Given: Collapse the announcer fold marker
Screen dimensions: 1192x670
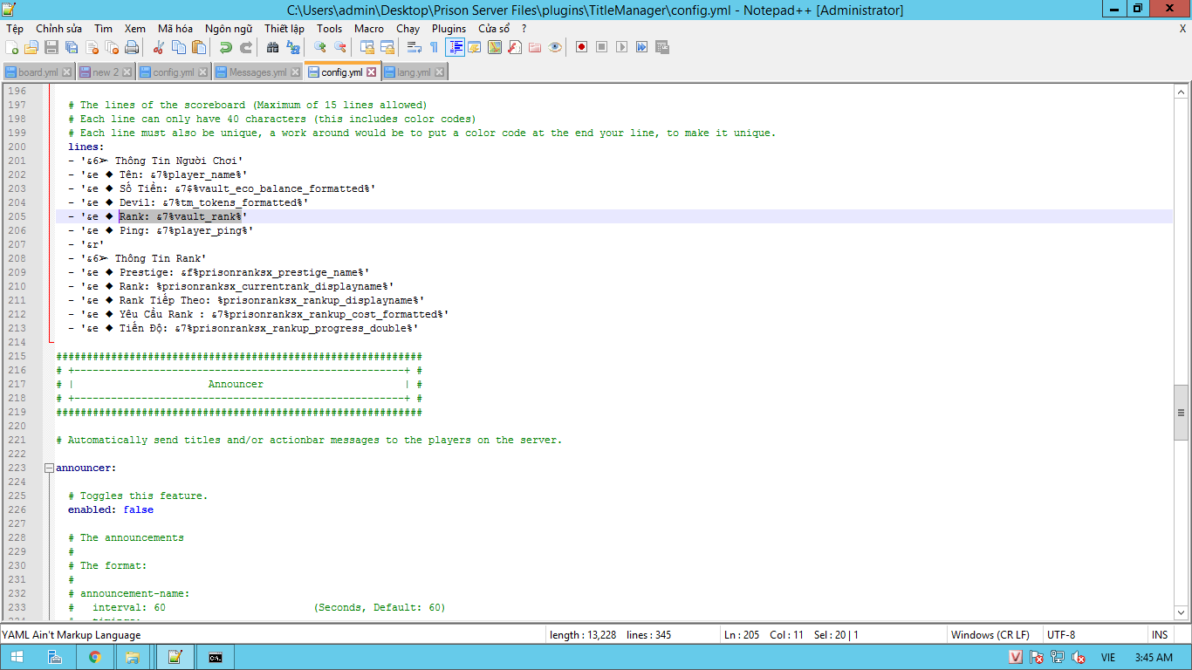Looking at the screenshot, I should [x=49, y=468].
